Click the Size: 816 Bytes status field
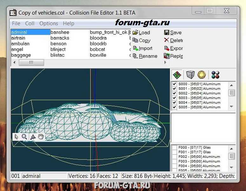Viewport: 246px width, 191px height. tap(137, 176)
